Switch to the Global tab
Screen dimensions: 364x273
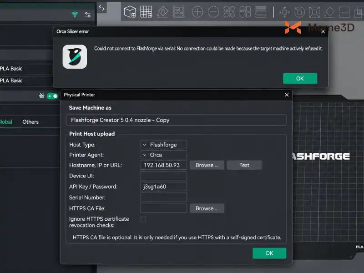coord(5,122)
